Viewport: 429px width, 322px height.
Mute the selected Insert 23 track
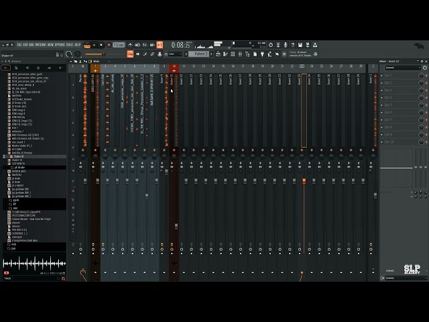click(x=302, y=150)
